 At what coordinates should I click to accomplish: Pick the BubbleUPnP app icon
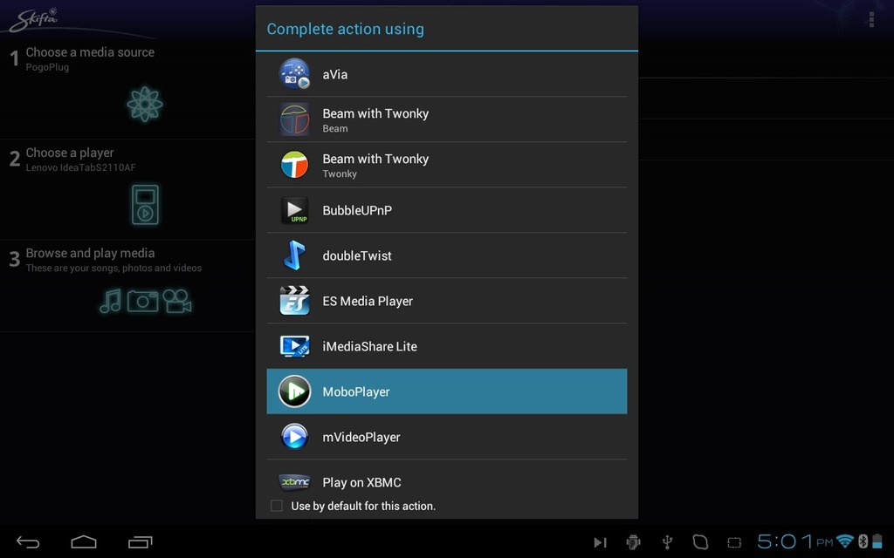click(x=294, y=210)
